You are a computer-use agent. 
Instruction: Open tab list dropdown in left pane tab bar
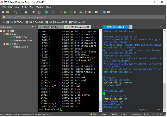[100, 27]
